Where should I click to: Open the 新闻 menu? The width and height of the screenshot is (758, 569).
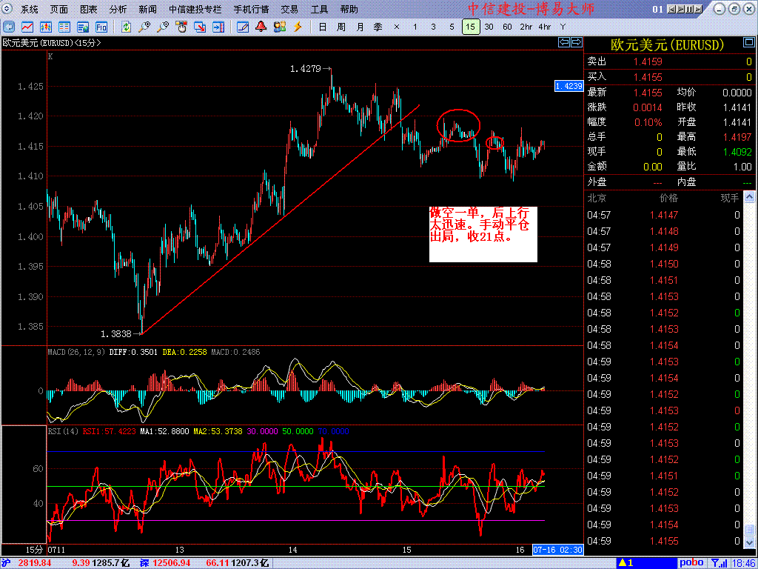pyautogui.click(x=147, y=9)
